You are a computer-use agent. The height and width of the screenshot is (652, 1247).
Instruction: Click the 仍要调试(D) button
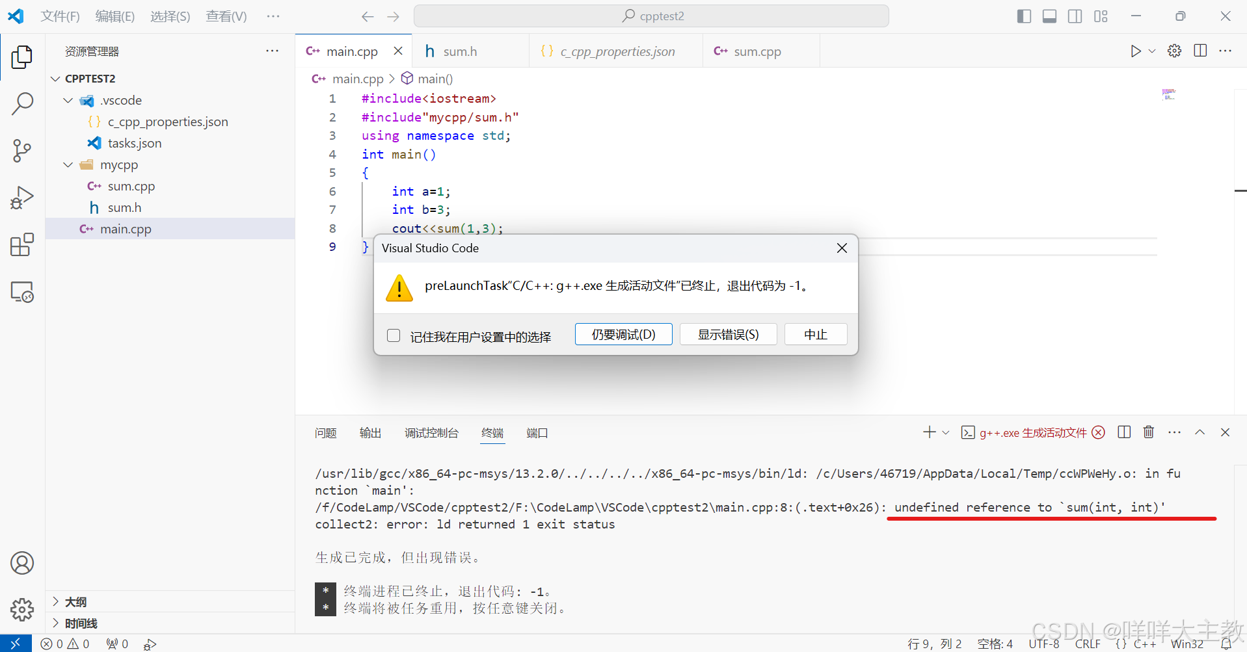623,335
